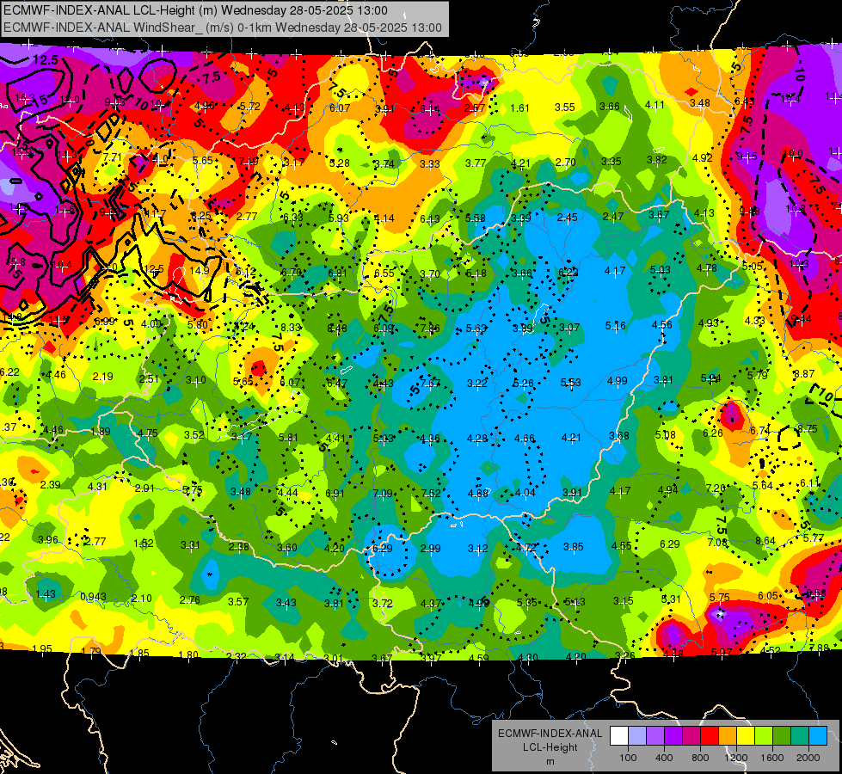Image resolution: width=842 pixels, height=774 pixels.
Task: Click the '14.9' wind shear value
Action: click(x=200, y=271)
